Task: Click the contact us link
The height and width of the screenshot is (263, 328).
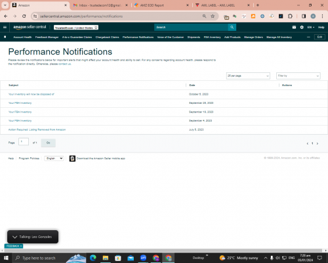Action: tap(64, 64)
